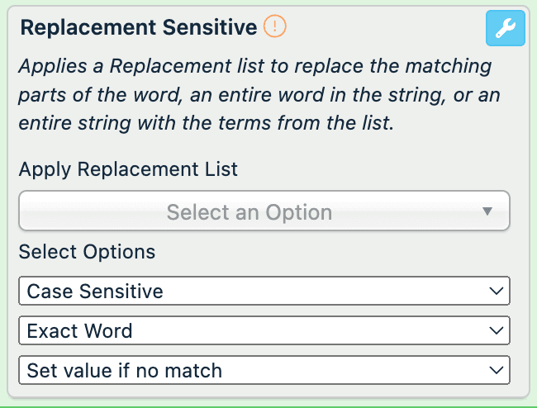Click the chevron beside Set value if no match
The height and width of the screenshot is (408, 537).
pos(496,369)
